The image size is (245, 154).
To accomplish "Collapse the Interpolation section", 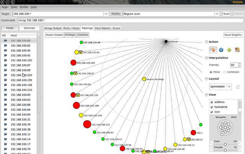I will tap(206, 58).
